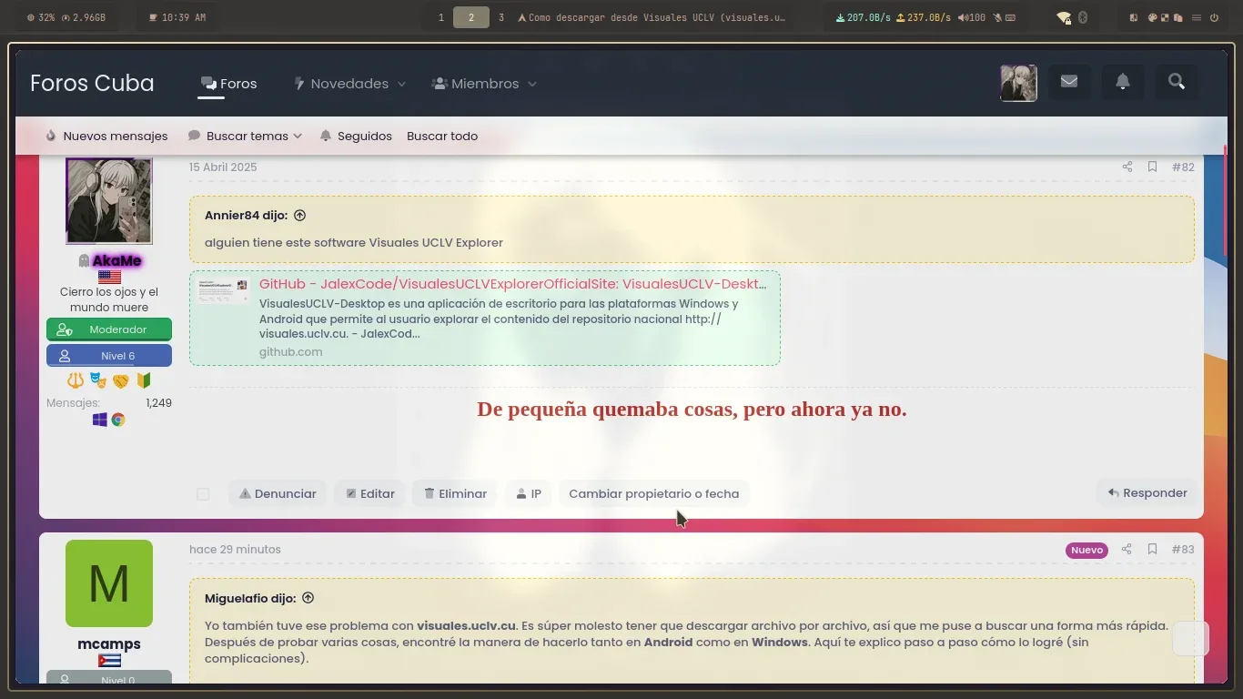
Task: Click Responder on post #82
Action: (1147, 493)
